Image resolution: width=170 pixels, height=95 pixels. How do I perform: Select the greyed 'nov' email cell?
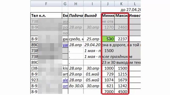[65, 33]
